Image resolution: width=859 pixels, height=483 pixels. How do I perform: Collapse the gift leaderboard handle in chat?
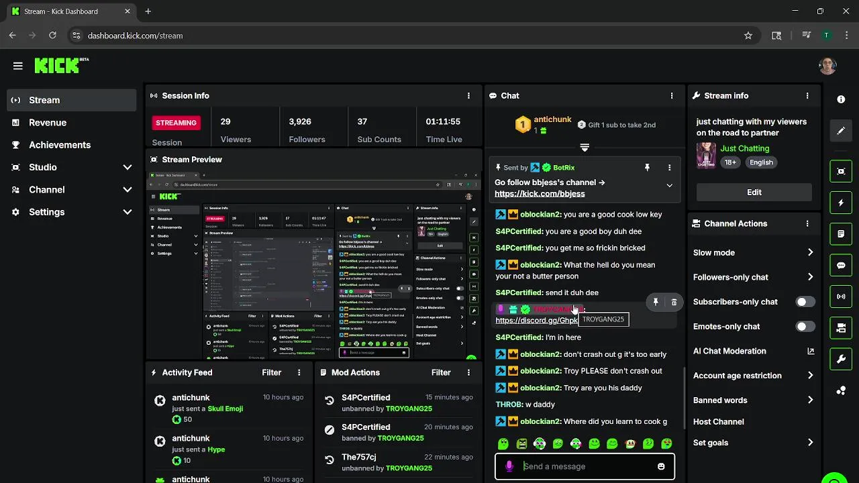585,148
